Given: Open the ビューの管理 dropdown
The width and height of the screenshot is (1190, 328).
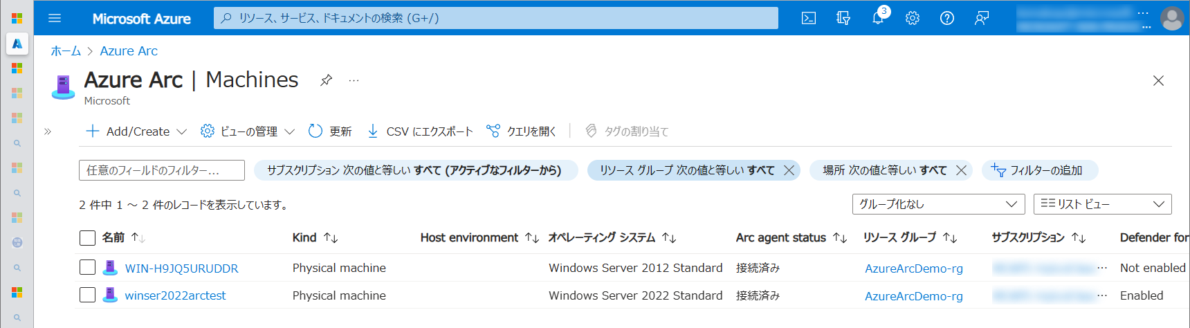Looking at the screenshot, I should click(x=248, y=131).
